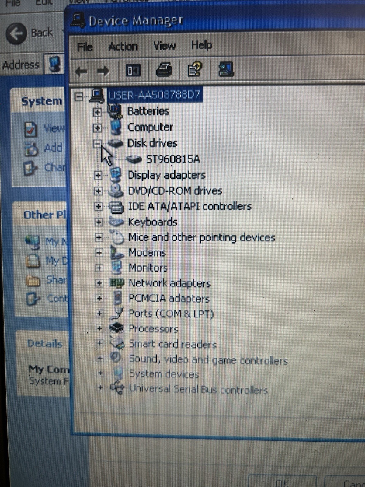Click the ST960815A drive icon
Image resolution: width=365 pixels, height=487 pixels.
click(x=134, y=159)
